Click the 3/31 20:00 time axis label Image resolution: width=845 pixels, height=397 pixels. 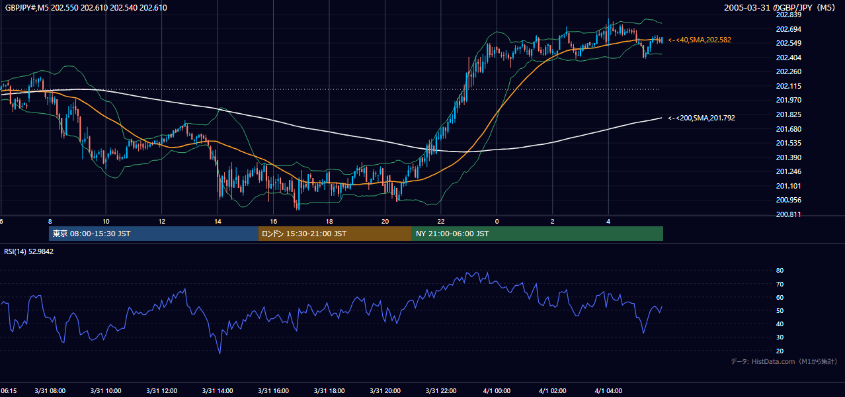385,391
